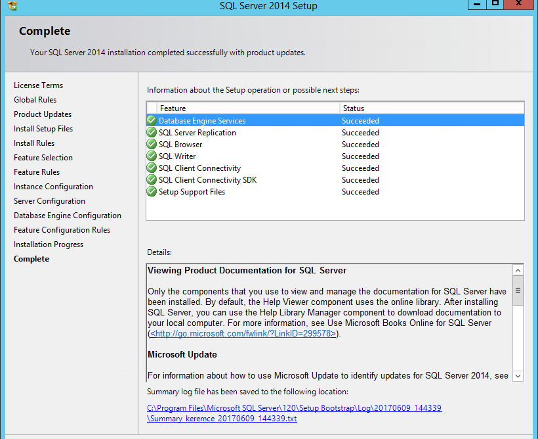Click the scroll-up arrow in the Details pane
The width and height of the screenshot is (538, 439).
pyautogui.click(x=518, y=269)
